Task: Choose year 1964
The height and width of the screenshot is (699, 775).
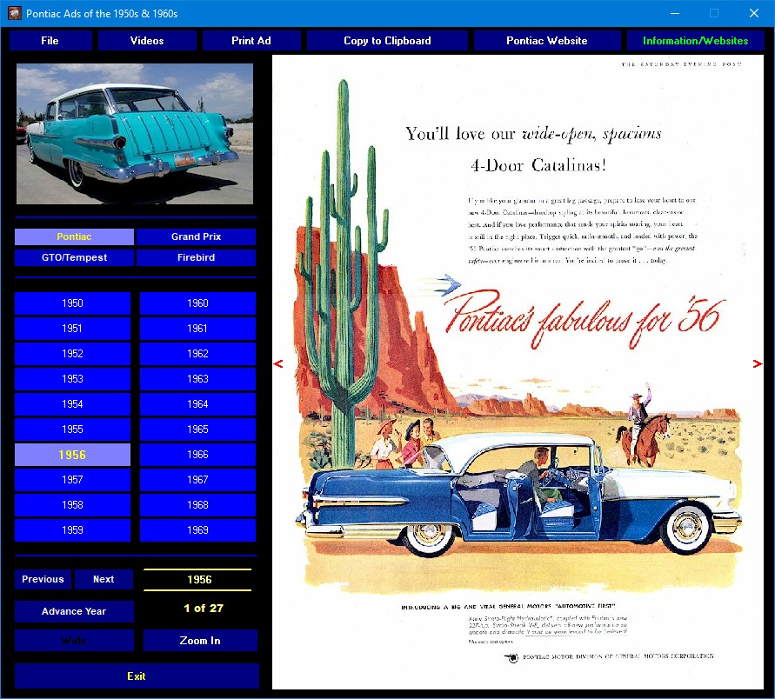Action: (197, 404)
